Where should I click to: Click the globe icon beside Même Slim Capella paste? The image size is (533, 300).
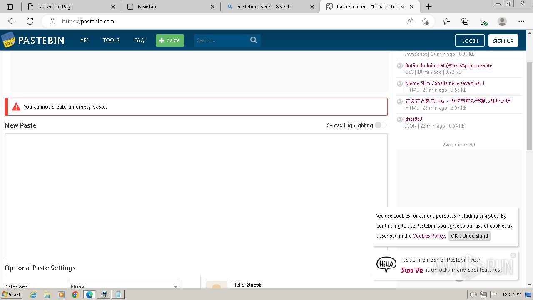[400, 84]
